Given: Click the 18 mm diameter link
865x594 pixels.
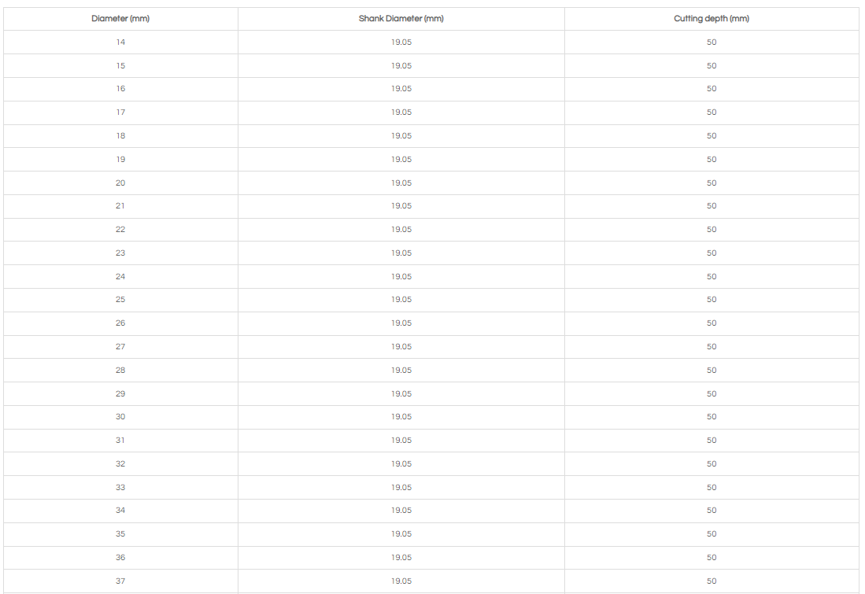Looking at the screenshot, I should (x=120, y=136).
